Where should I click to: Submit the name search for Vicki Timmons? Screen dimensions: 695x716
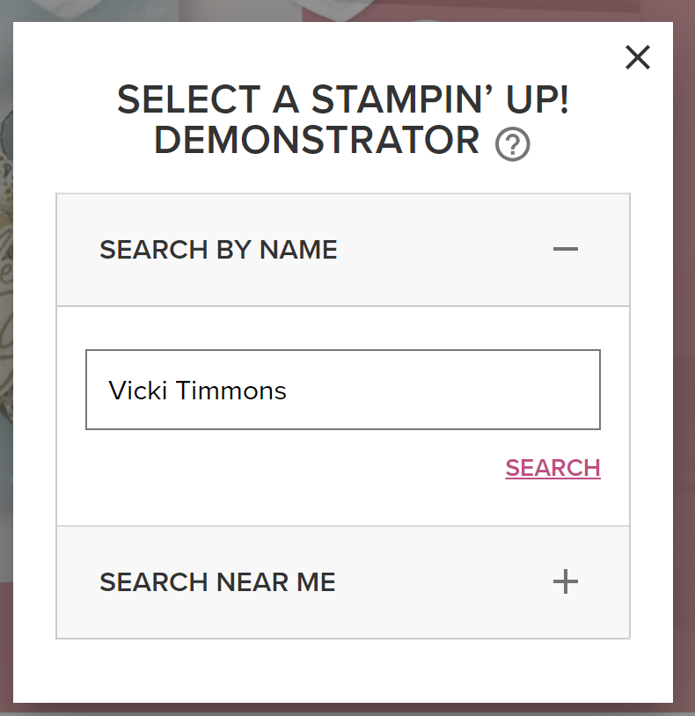click(552, 468)
